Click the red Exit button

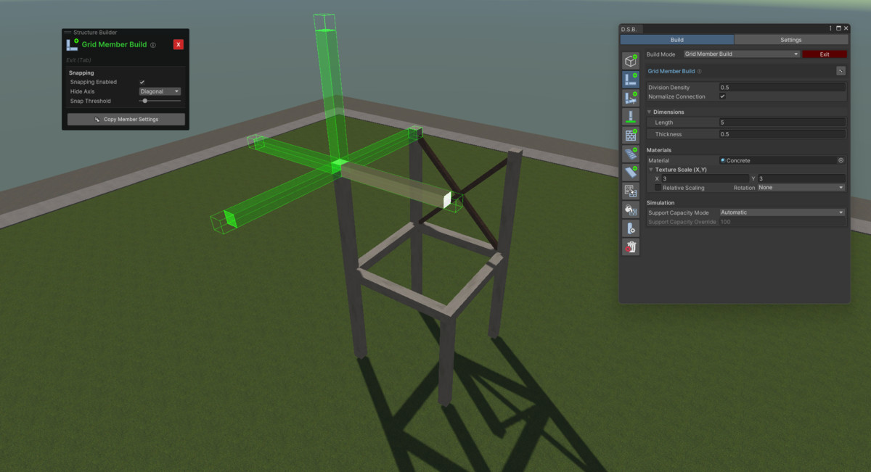[x=825, y=54]
